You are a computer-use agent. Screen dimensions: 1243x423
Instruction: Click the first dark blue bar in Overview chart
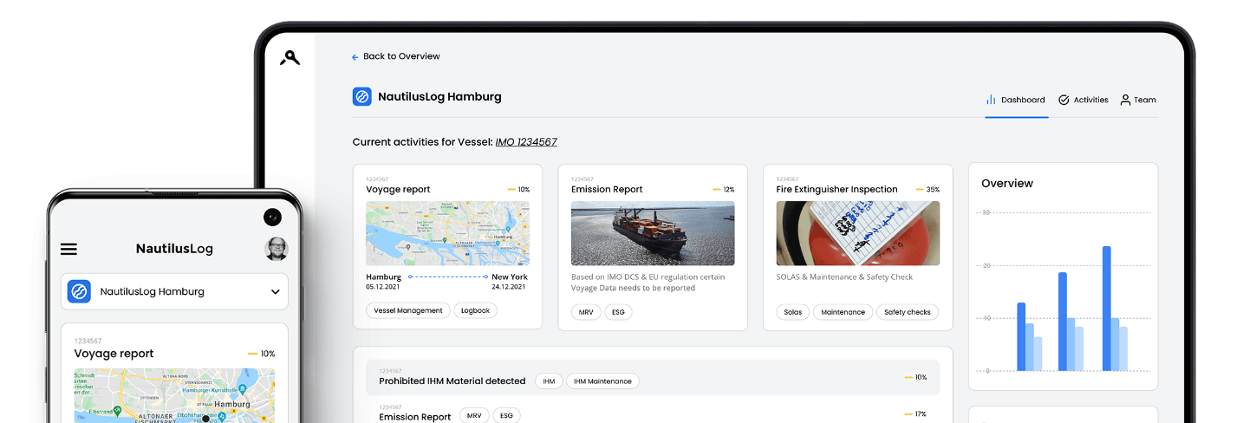(x=1021, y=336)
